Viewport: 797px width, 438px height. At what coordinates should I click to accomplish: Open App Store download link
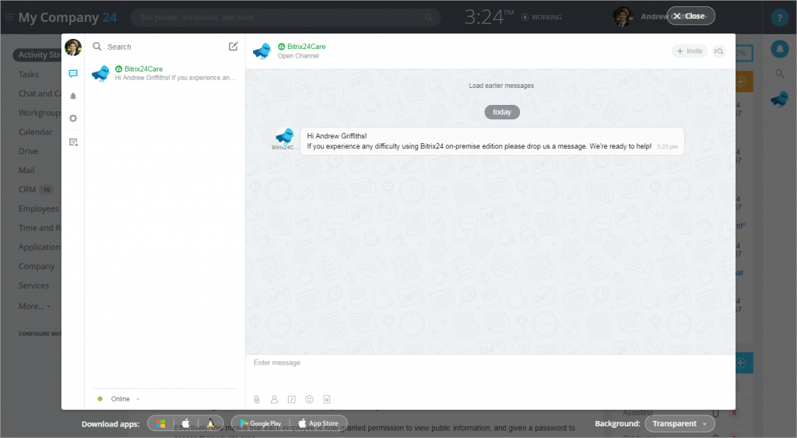click(318, 423)
